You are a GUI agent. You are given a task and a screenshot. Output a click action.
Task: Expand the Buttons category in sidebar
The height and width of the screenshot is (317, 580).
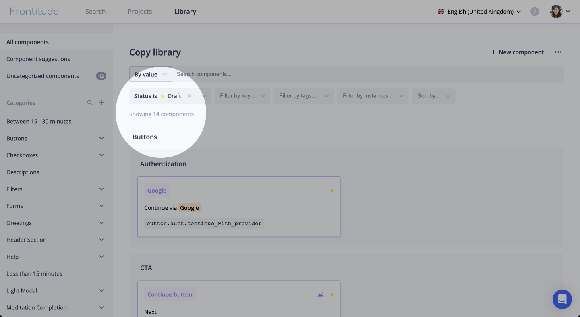tap(101, 138)
